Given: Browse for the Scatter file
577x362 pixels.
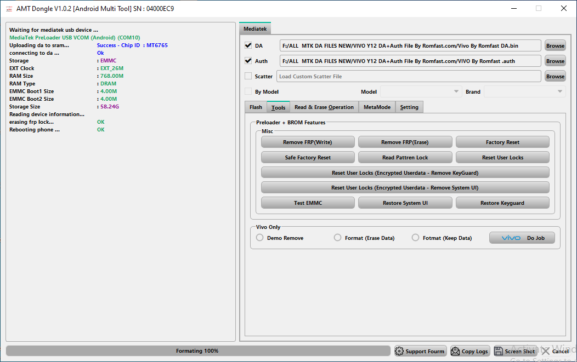Looking at the screenshot, I should [555, 77].
